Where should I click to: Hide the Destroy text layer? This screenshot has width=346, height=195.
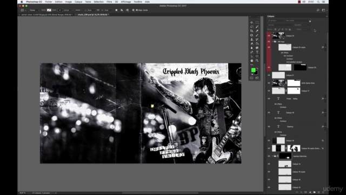tap(269, 127)
